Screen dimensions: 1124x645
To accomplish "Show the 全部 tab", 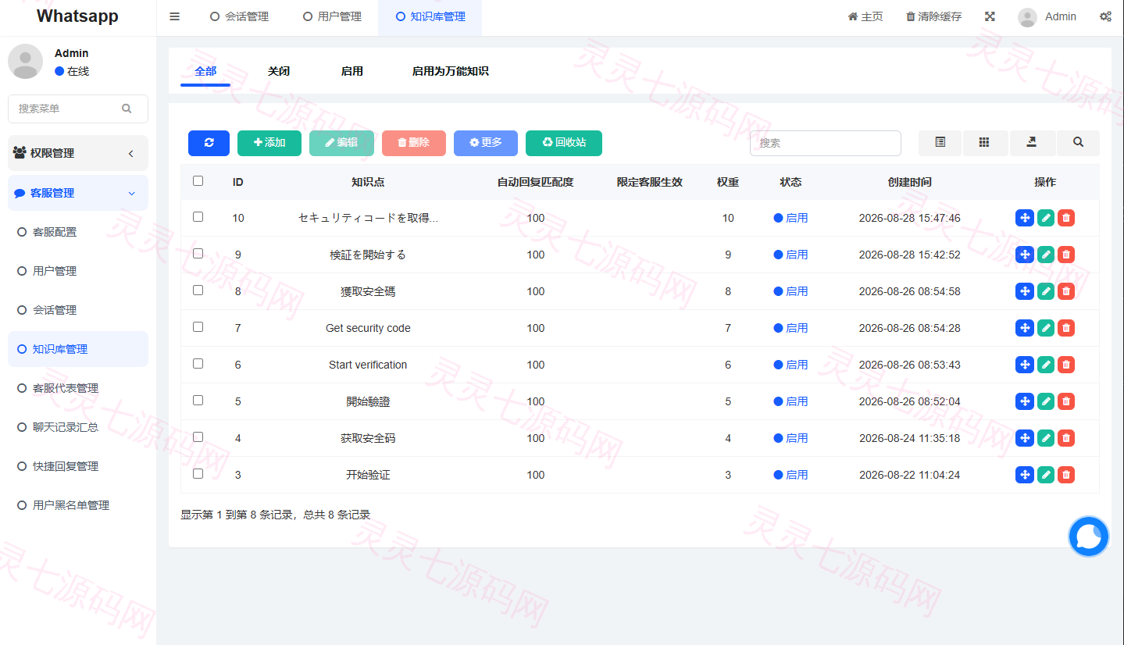I will (205, 71).
